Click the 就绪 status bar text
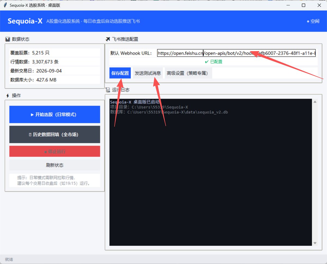Viewport: 327px width, 264px height. 9,259
